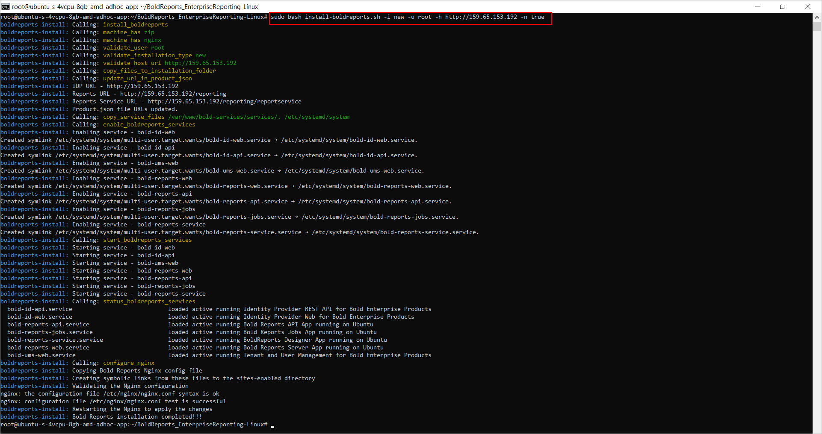Screen dimensions: 822x434
Task: Click 'validate_user root' text
Action: point(134,48)
